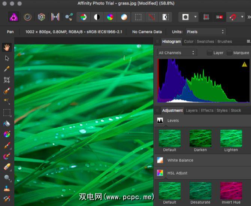Select the Flood Fill bucket tool
Image resolution: width=251 pixels, height=206 pixels.
(x=7, y=123)
